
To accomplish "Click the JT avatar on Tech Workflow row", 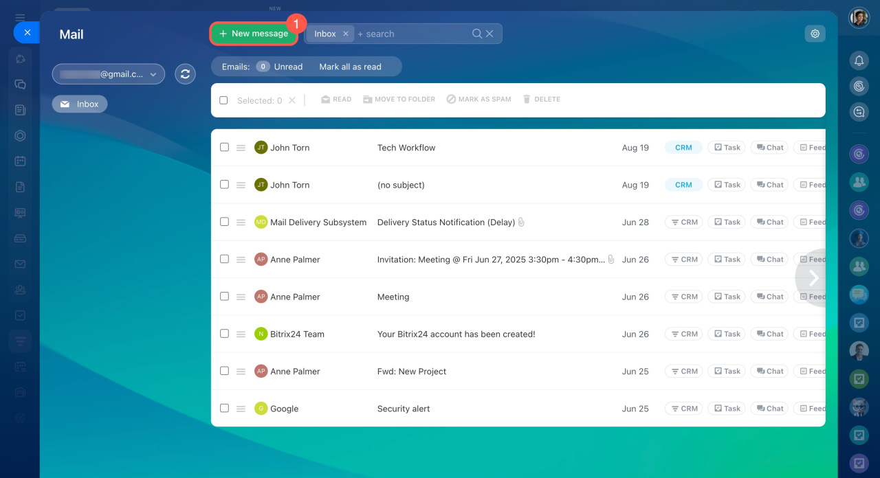I will pos(261,147).
